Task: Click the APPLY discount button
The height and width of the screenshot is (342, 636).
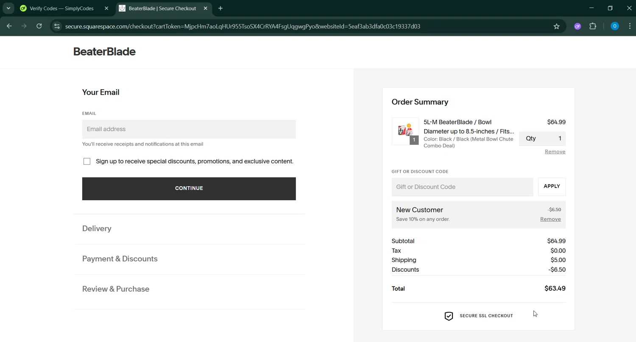Action: click(552, 187)
